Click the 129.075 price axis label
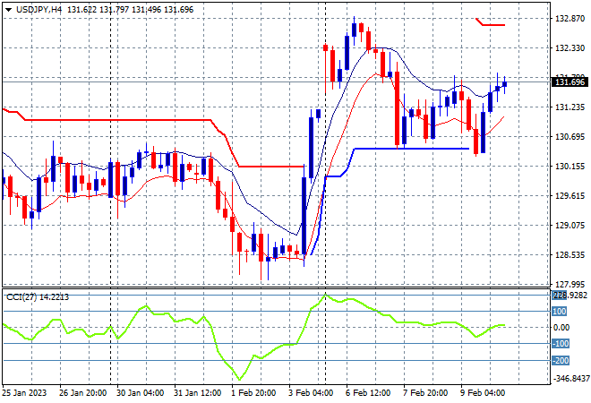This screenshot has height=403, width=591. point(570,226)
